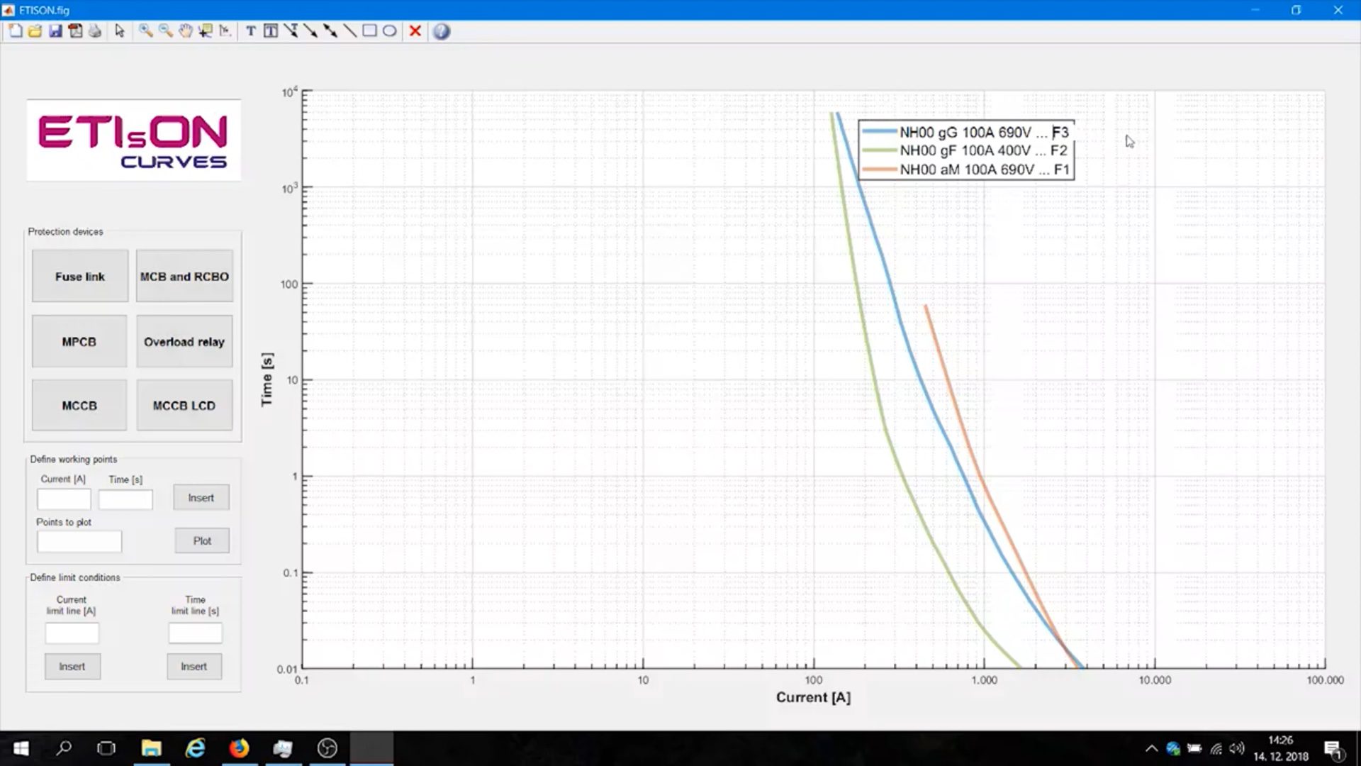Open Firefox from the Windows taskbar

tap(239, 748)
